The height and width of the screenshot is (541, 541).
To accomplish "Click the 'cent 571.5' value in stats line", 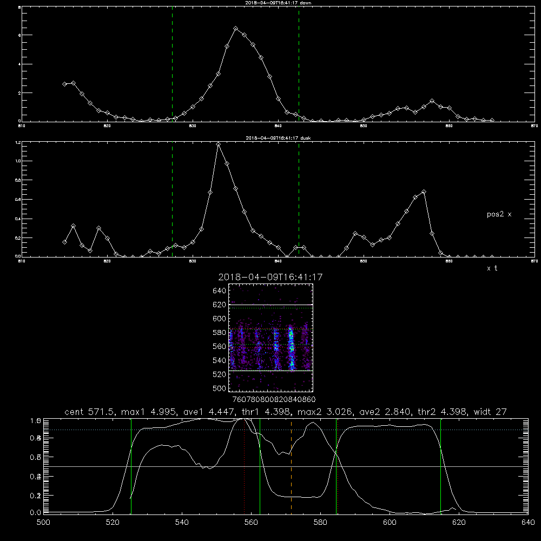I will [91, 412].
